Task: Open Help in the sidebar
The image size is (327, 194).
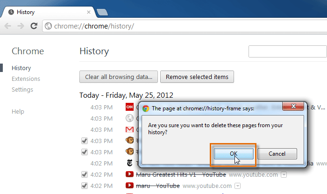Action: (x=18, y=111)
